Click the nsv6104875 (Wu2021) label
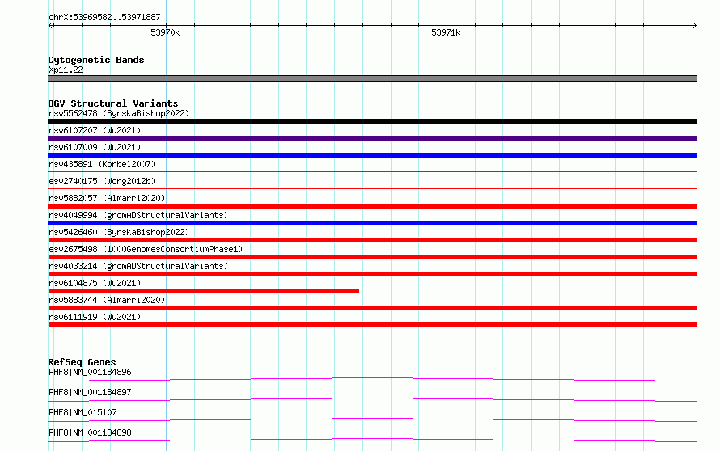The width and height of the screenshot is (720, 451). tap(95, 283)
